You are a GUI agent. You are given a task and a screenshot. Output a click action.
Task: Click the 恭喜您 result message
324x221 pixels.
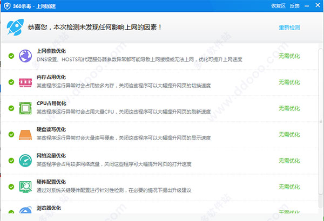point(94,27)
